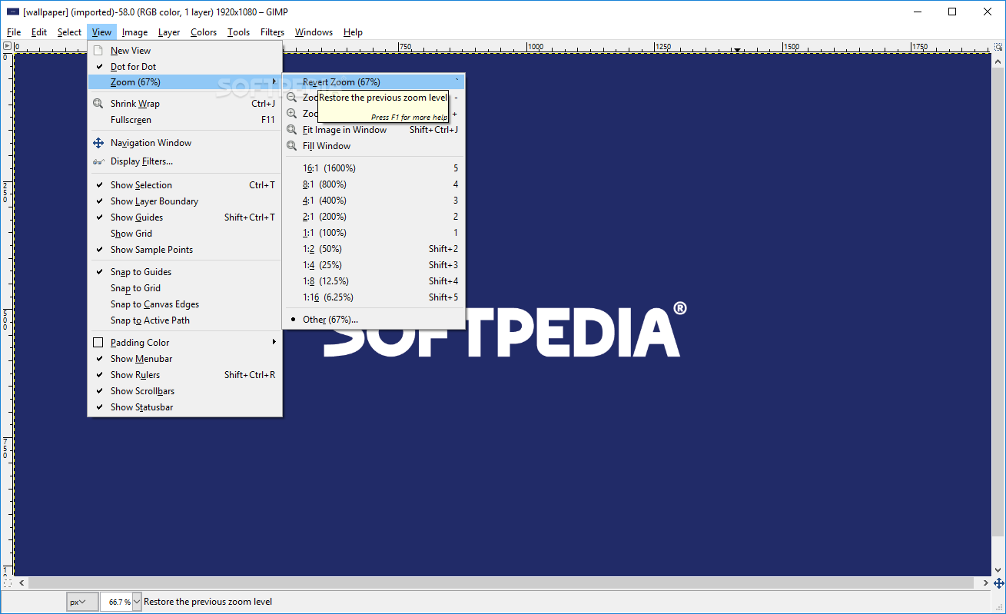Set zoom to 1:1 (100%)
Screen dimensions: 1006x614
tap(374, 233)
